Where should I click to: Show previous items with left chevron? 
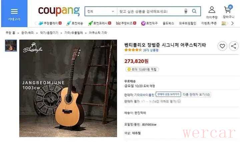(x=36, y=23)
